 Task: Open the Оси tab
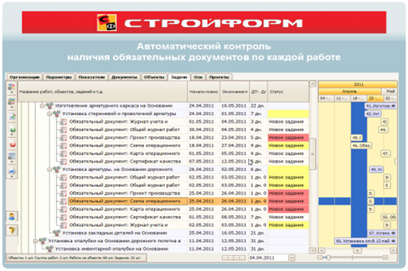(x=198, y=77)
